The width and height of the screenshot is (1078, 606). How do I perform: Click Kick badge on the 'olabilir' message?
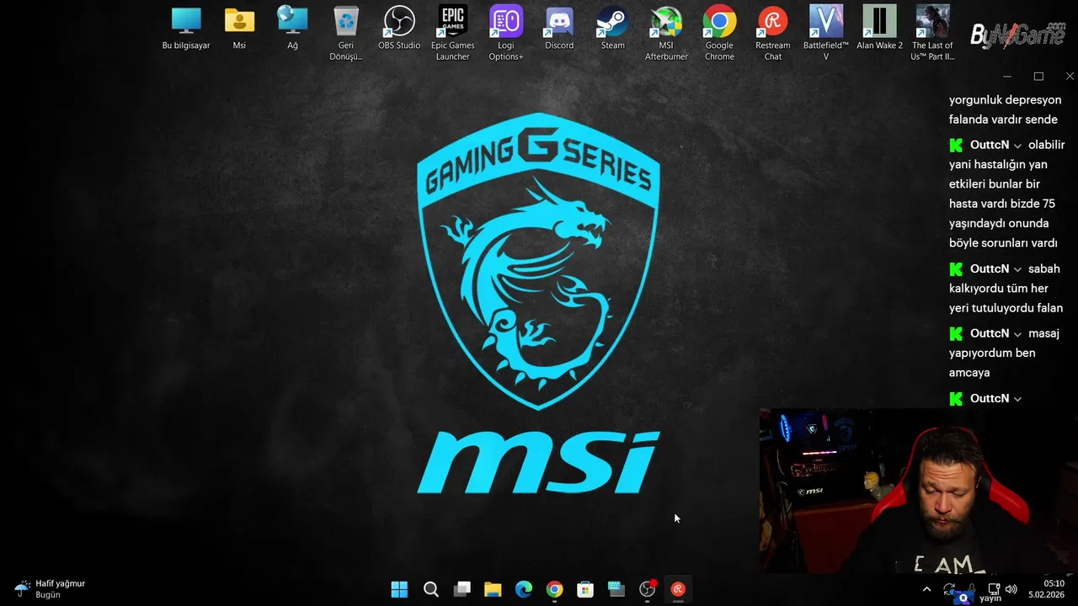tap(956, 145)
